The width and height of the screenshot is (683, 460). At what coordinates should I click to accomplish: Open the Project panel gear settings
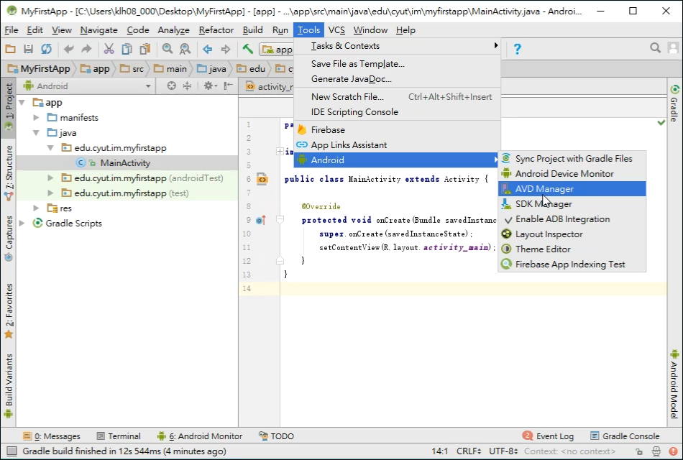tap(210, 86)
